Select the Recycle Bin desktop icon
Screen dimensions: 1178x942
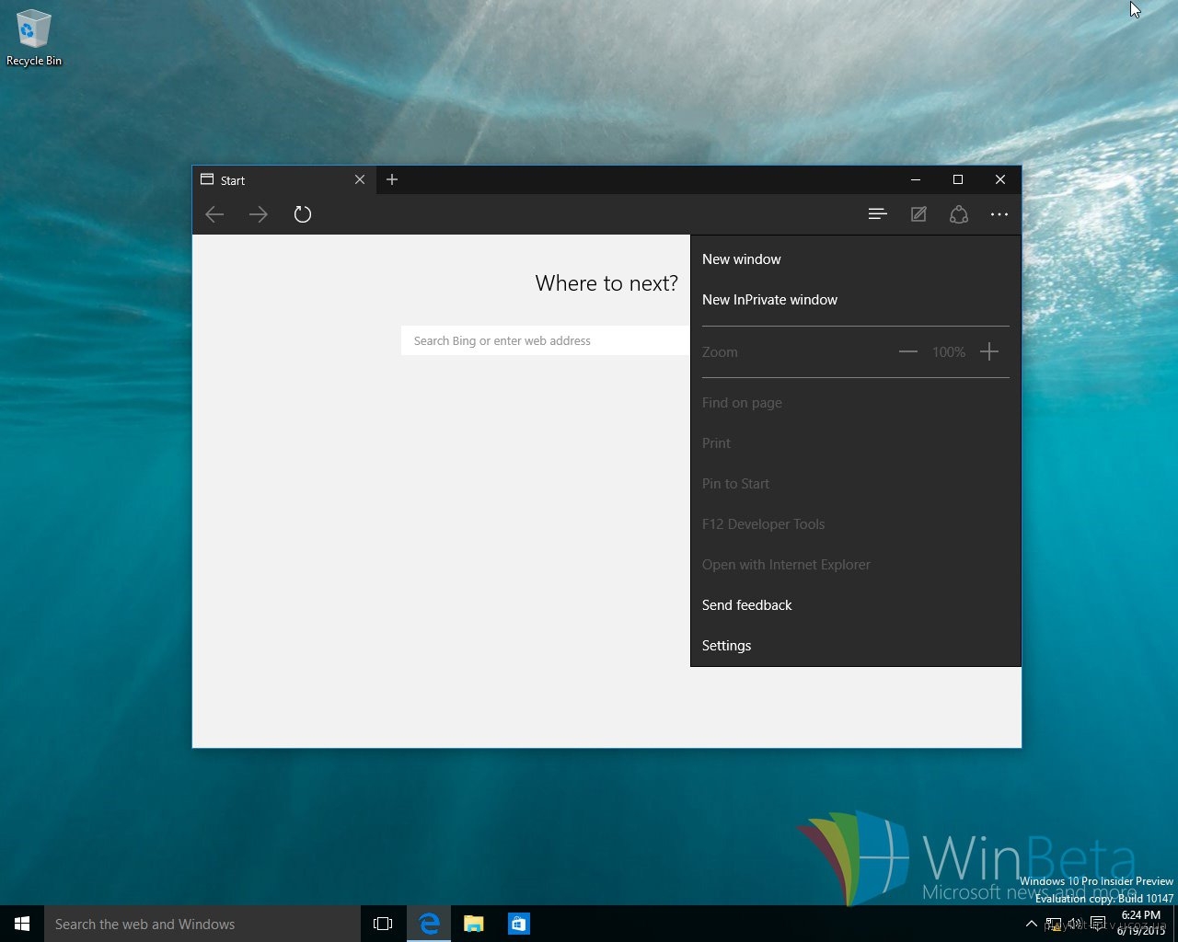point(34,38)
